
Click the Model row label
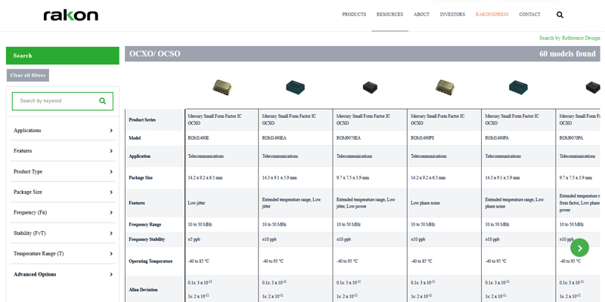click(135, 138)
